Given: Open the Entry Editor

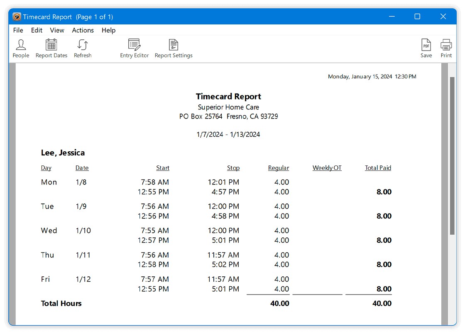Looking at the screenshot, I should pos(134,48).
